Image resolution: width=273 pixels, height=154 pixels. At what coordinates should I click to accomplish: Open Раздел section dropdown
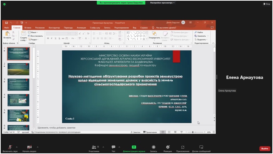pos(33,39)
